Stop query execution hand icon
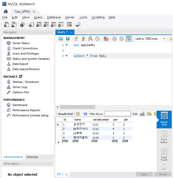The image size is (173, 178). coord(97,39)
